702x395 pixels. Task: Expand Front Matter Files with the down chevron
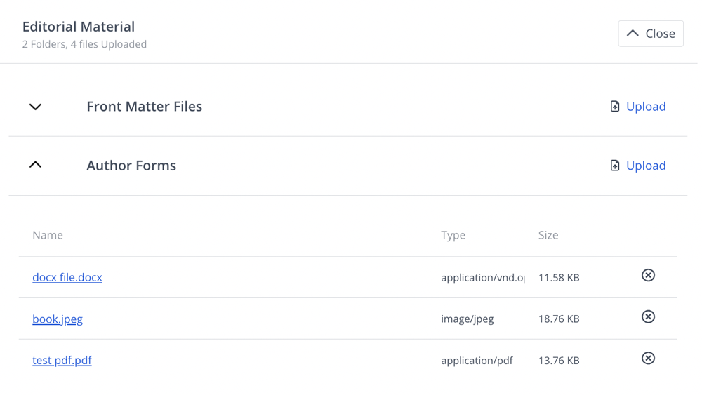[x=35, y=107]
